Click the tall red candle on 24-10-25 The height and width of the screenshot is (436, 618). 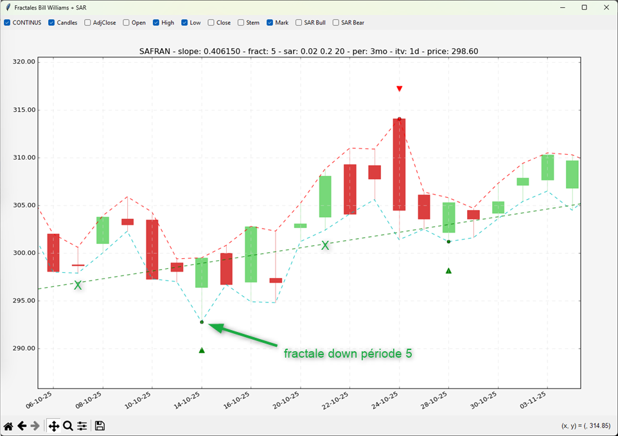point(399,164)
